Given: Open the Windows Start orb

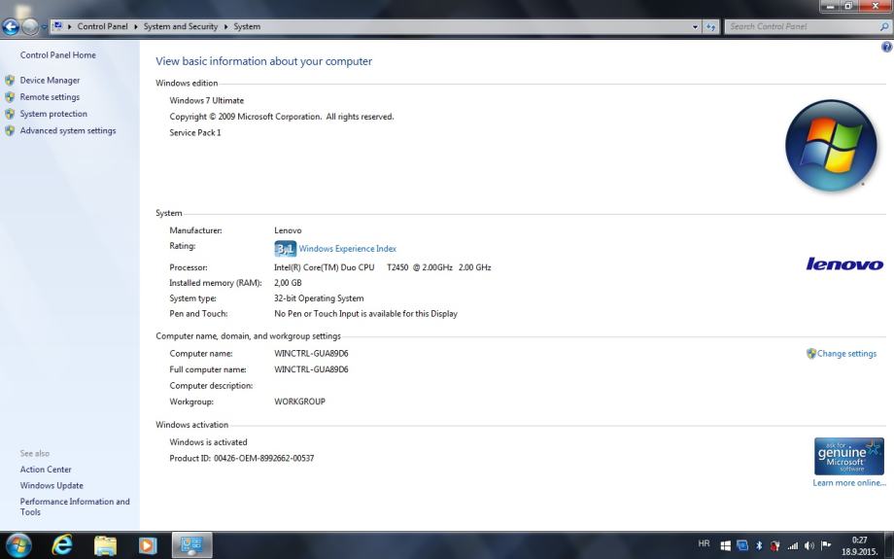Looking at the screenshot, I should [18, 545].
